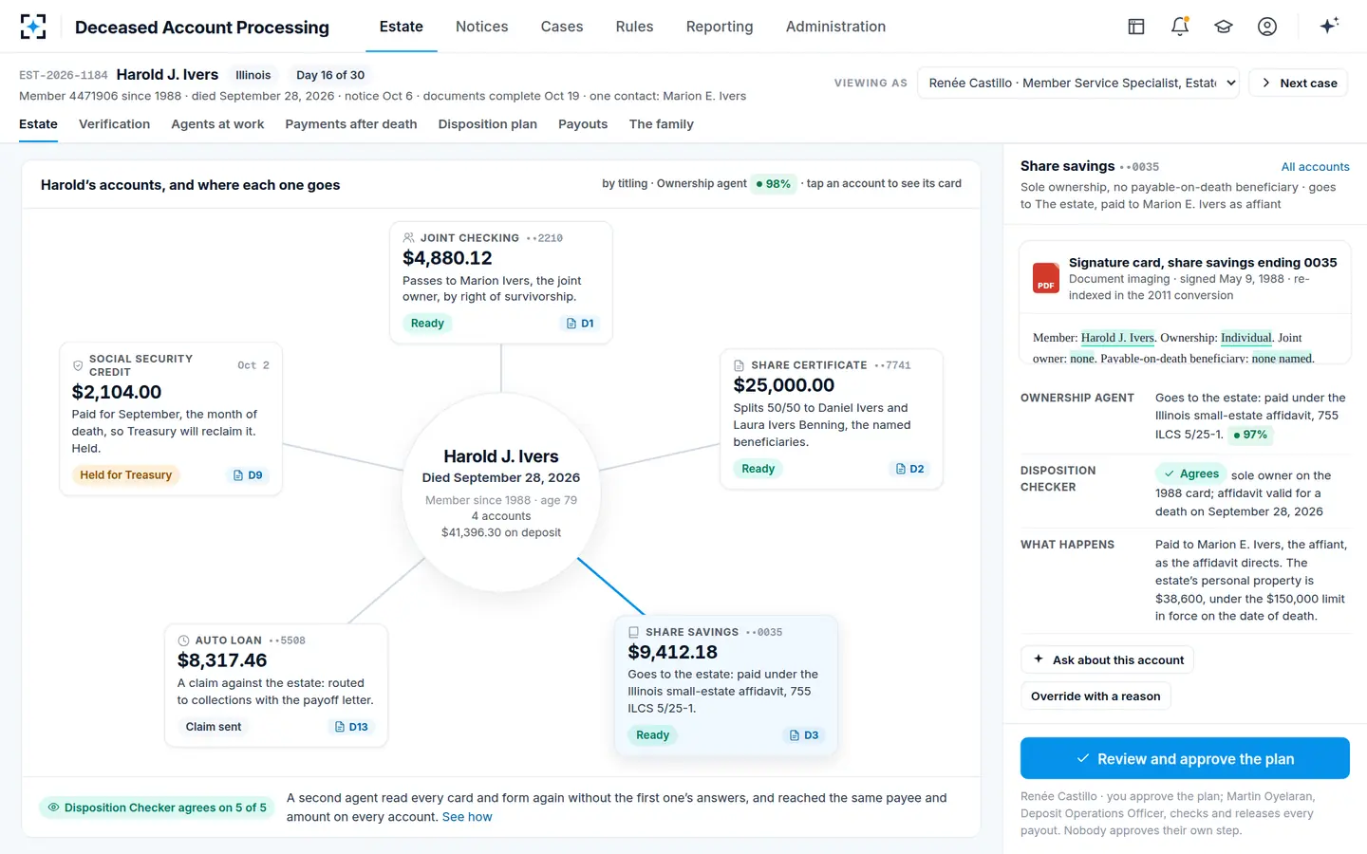The height and width of the screenshot is (854, 1367).
Task: Click the PDF icon of signature card
Action: click(x=1046, y=278)
